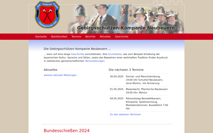Click the Bundesschießen 2024 heading
This screenshot has width=213, height=133.
pos(67,131)
